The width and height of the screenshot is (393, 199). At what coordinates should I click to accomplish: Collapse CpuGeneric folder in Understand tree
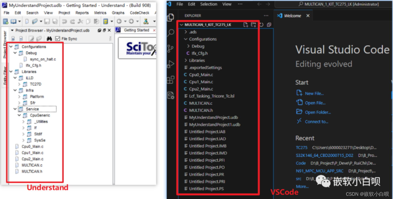click(x=19, y=115)
